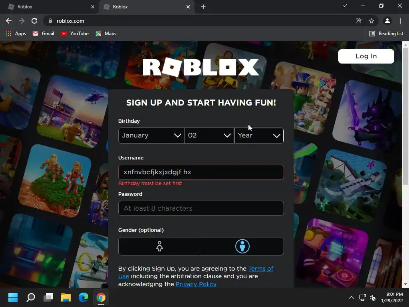Open the day dropdown showing 02
The width and height of the screenshot is (409, 307).
coord(209,136)
